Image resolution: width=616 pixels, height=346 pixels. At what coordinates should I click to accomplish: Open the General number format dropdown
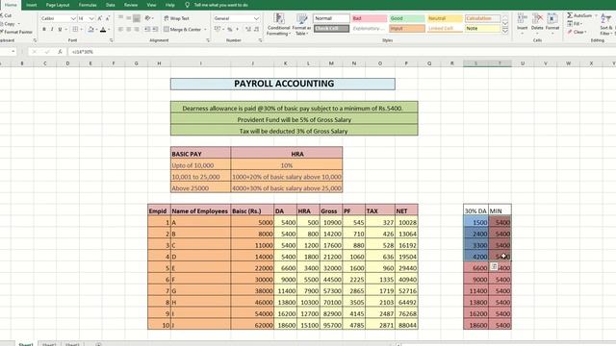[x=256, y=18]
